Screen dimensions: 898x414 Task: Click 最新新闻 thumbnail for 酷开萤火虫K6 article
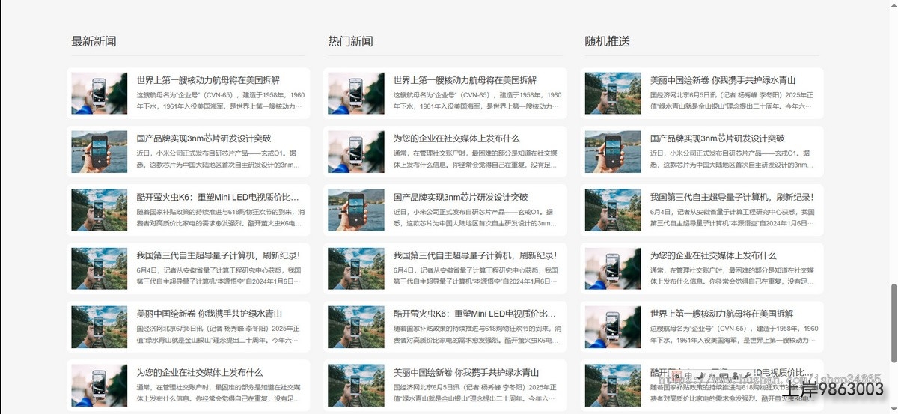tap(99, 210)
